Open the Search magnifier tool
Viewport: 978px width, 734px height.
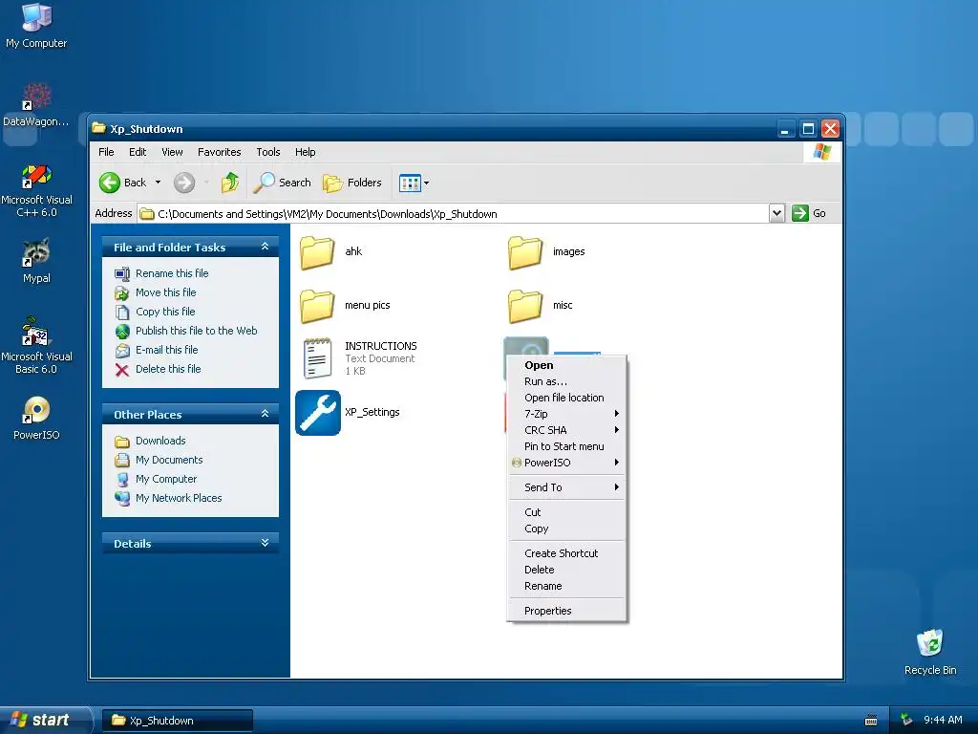coord(282,183)
